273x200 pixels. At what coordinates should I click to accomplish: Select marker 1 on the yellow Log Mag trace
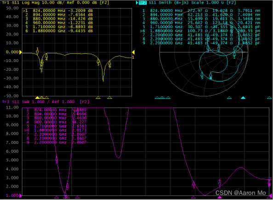tap(37, 51)
